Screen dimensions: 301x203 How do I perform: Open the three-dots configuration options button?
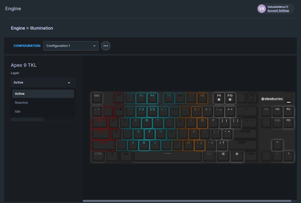tap(105, 46)
